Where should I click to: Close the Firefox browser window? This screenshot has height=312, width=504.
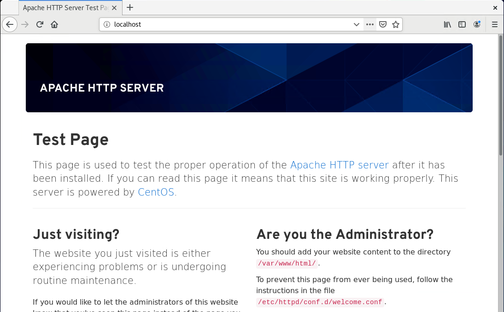click(495, 8)
